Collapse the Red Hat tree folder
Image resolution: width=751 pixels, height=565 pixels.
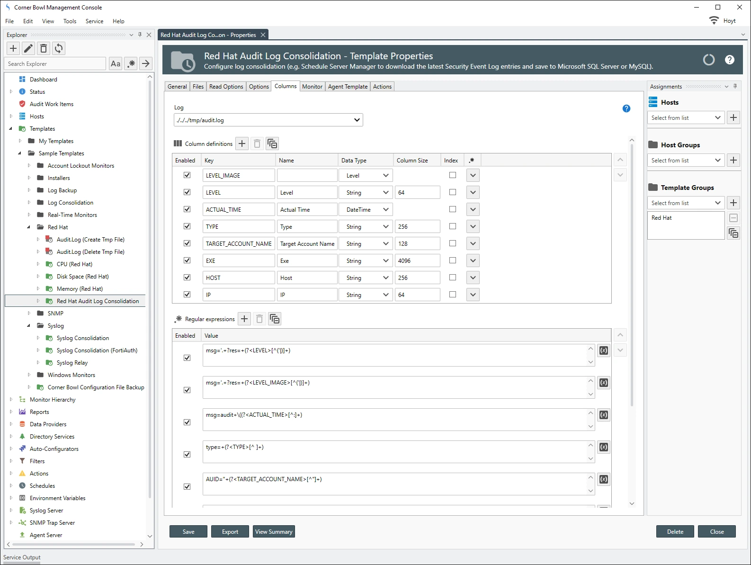click(x=29, y=227)
